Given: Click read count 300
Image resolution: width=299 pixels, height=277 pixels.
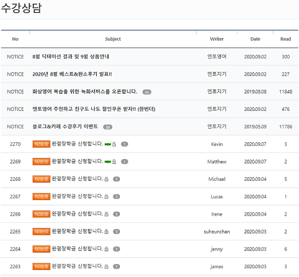Looking at the screenshot, I should (x=286, y=57).
